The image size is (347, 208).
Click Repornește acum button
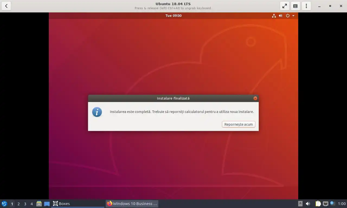[x=239, y=124]
